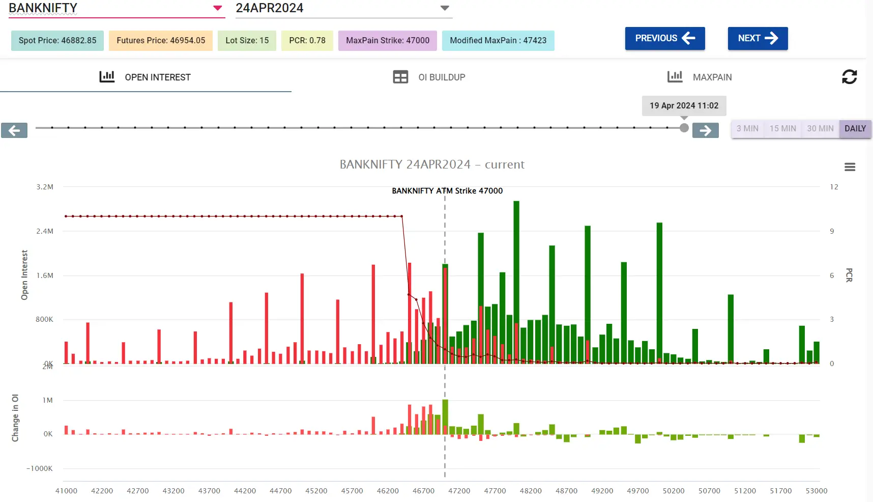
Task: Click the OI Buildup table icon
Action: tap(400, 77)
